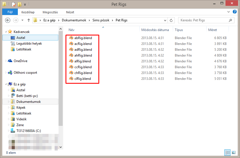The width and height of the screenshot is (240, 158).
Task: Click Ez a gép breadcrumb segment
Action: click(x=49, y=20)
